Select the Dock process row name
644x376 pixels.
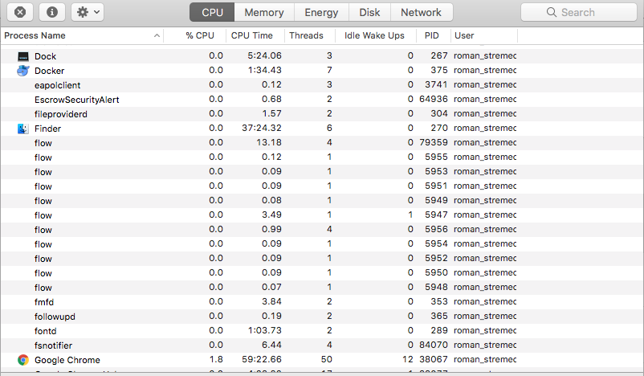[45, 56]
